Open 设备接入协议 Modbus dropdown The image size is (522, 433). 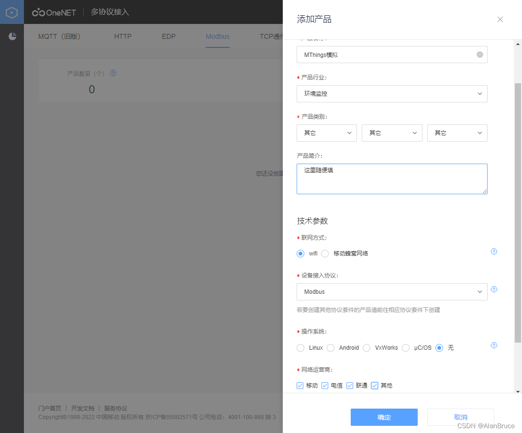(x=392, y=292)
